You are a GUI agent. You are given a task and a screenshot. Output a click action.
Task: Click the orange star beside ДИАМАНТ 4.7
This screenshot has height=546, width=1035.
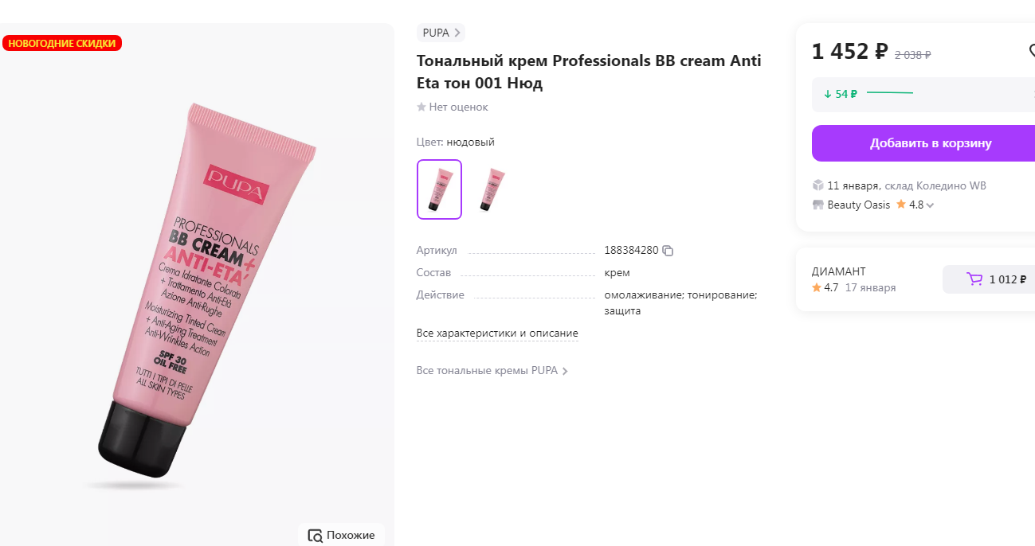pyautogui.click(x=817, y=288)
